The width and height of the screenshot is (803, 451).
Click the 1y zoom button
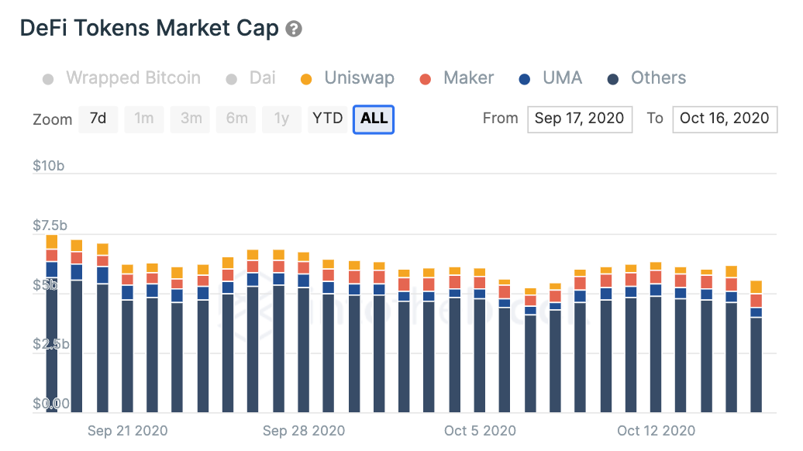(281, 119)
